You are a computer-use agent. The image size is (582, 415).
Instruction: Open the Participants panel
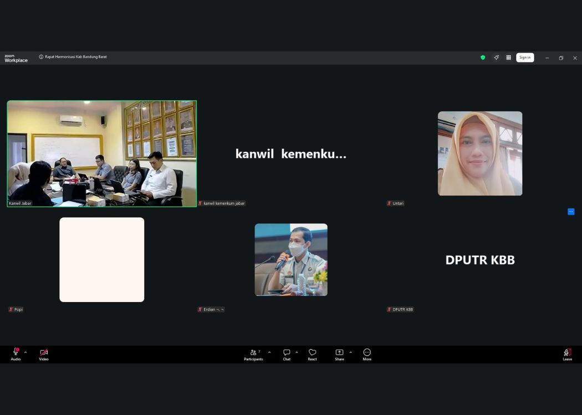pyautogui.click(x=253, y=354)
